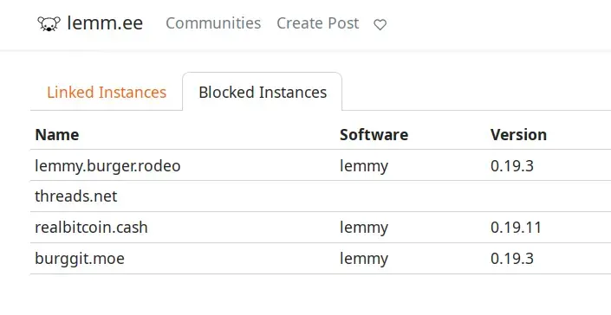Visit the realbitcoin.cash instance link
This screenshot has height=315, width=611.
(91, 227)
